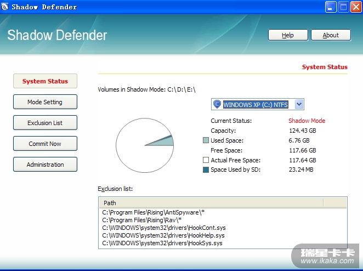Click the Exclusion list label

(x=115, y=189)
